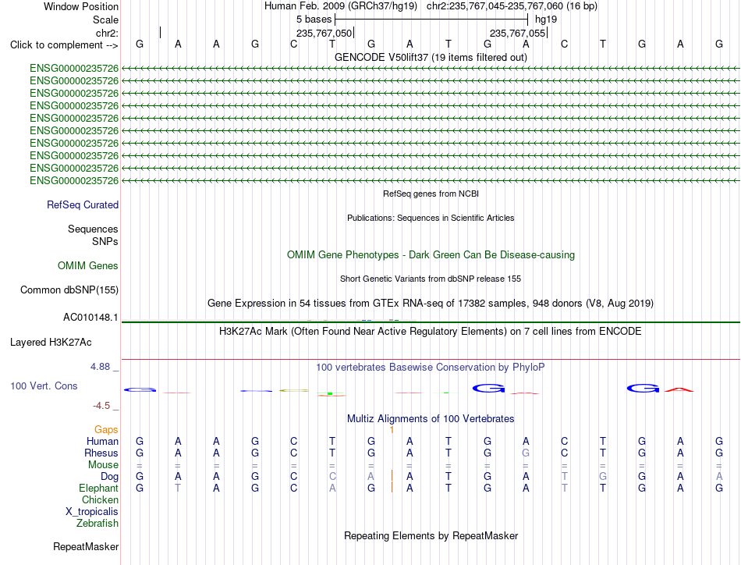The width and height of the screenshot is (741, 565).
Task: Click 'Short Genetic Variants from dbSNP' title
Action: pyautogui.click(x=431, y=279)
